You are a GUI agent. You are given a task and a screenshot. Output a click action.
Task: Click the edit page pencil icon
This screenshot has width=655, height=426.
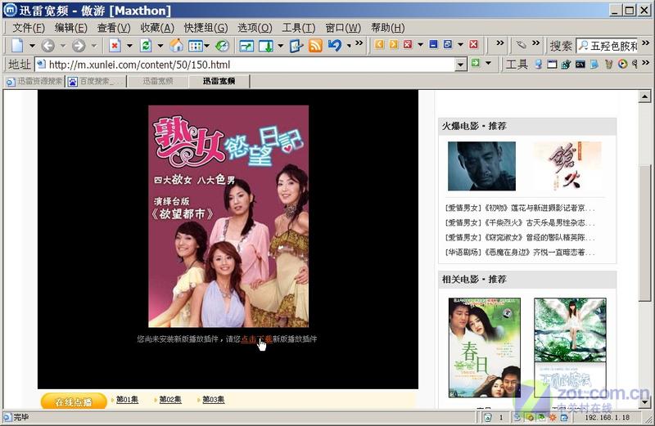tap(296, 46)
